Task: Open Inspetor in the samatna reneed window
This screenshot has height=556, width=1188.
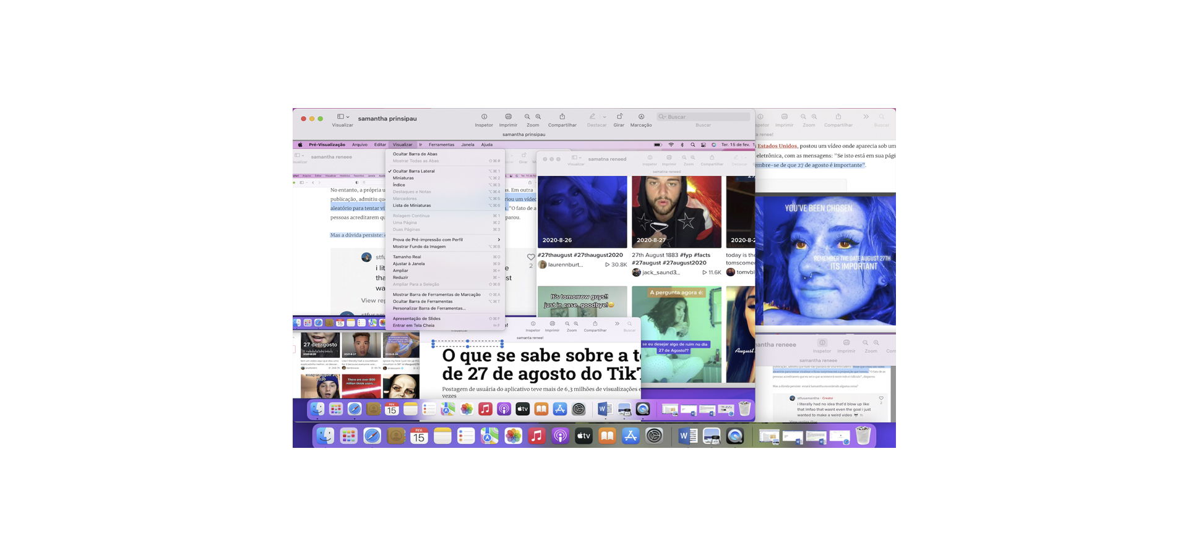Action: point(650,158)
